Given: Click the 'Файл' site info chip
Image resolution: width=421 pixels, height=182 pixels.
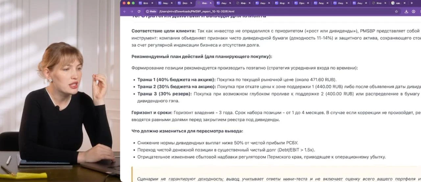Looking at the screenshot, I should (x=151, y=11).
